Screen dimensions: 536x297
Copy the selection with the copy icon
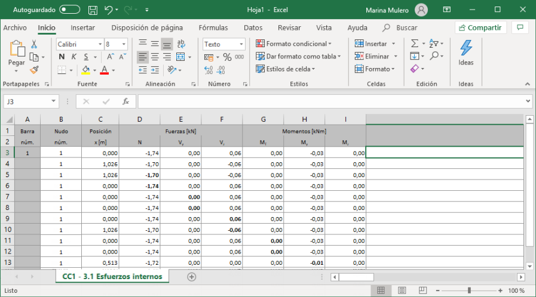[34, 57]
